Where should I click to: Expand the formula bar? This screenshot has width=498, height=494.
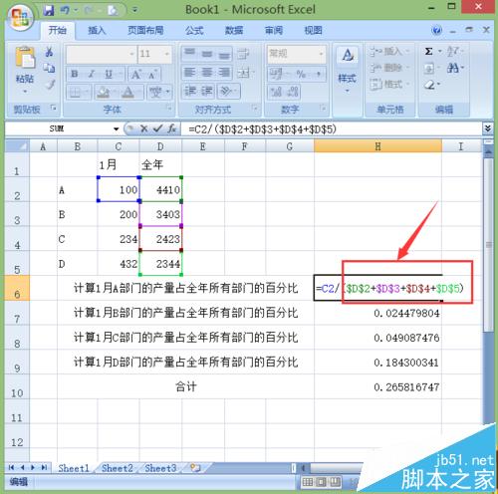[x=488, y=128]
